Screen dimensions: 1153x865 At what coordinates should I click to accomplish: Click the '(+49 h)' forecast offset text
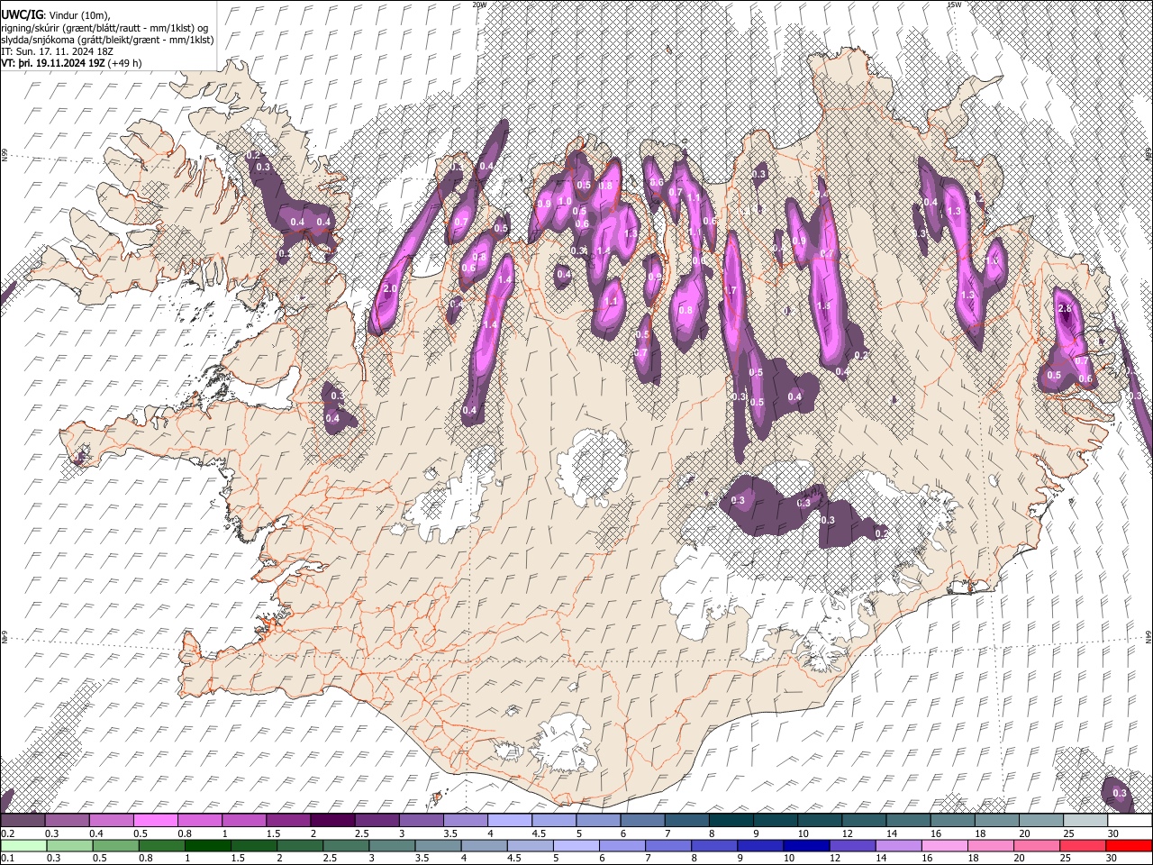124,63
